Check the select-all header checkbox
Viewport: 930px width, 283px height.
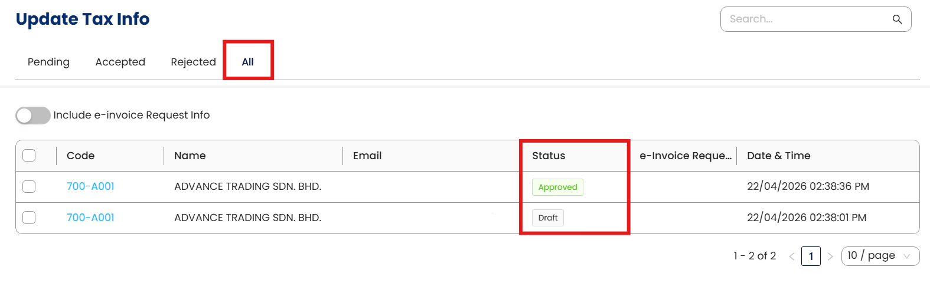pos(29,156)
